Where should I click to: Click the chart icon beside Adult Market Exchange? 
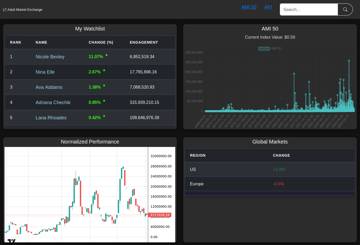5,9
